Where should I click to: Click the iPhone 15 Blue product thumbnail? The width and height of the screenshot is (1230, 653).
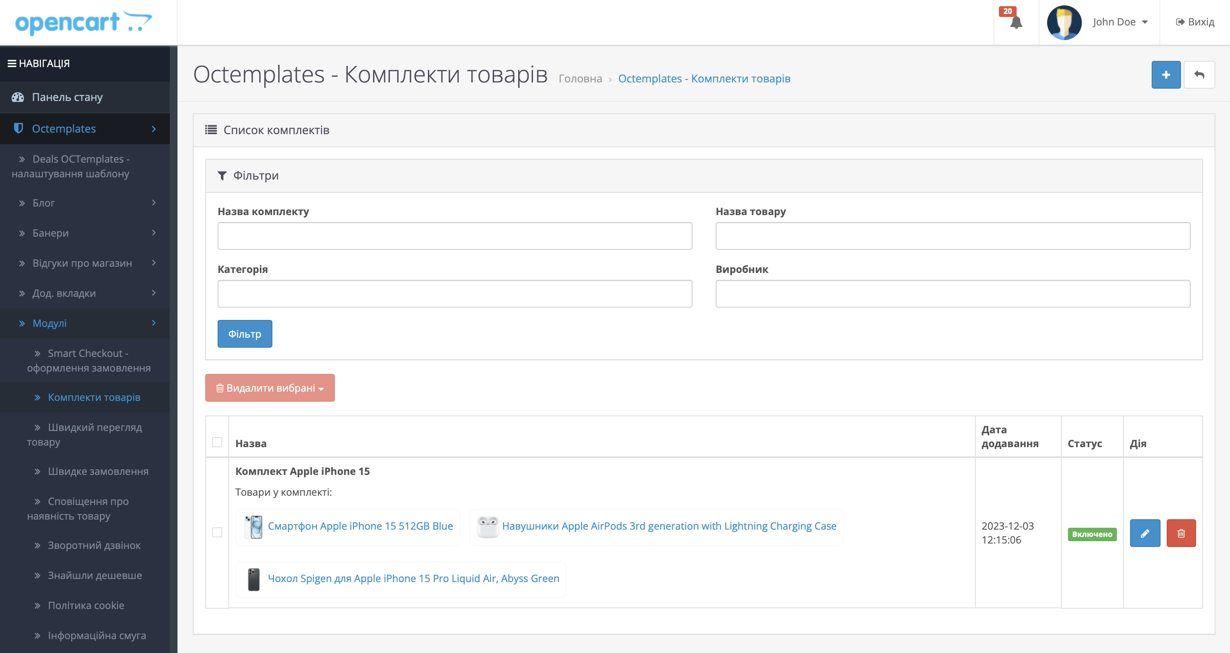(x=253, y=527)
